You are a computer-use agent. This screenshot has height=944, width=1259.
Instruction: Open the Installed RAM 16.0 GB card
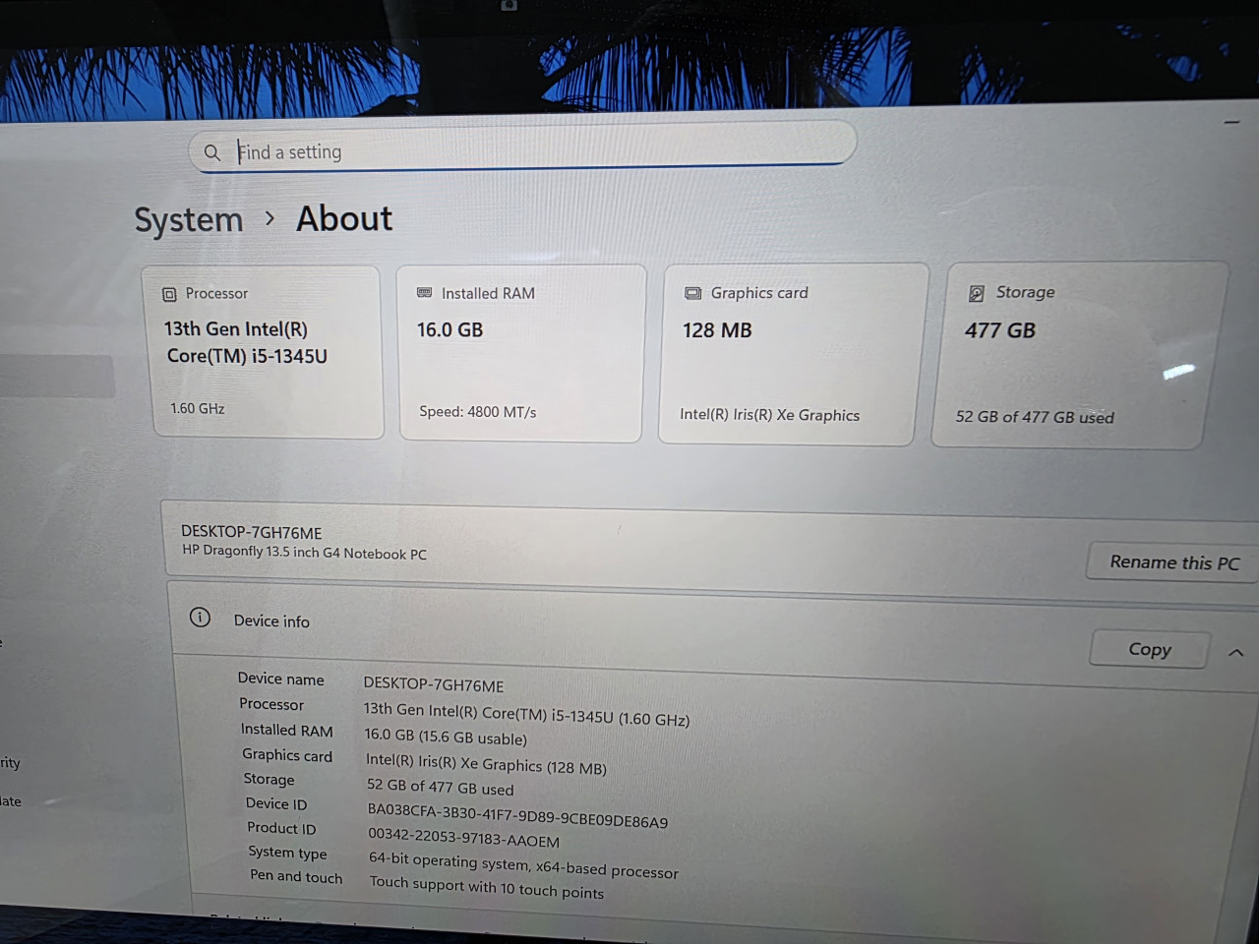pyautogui.click(x=520, y=353)
